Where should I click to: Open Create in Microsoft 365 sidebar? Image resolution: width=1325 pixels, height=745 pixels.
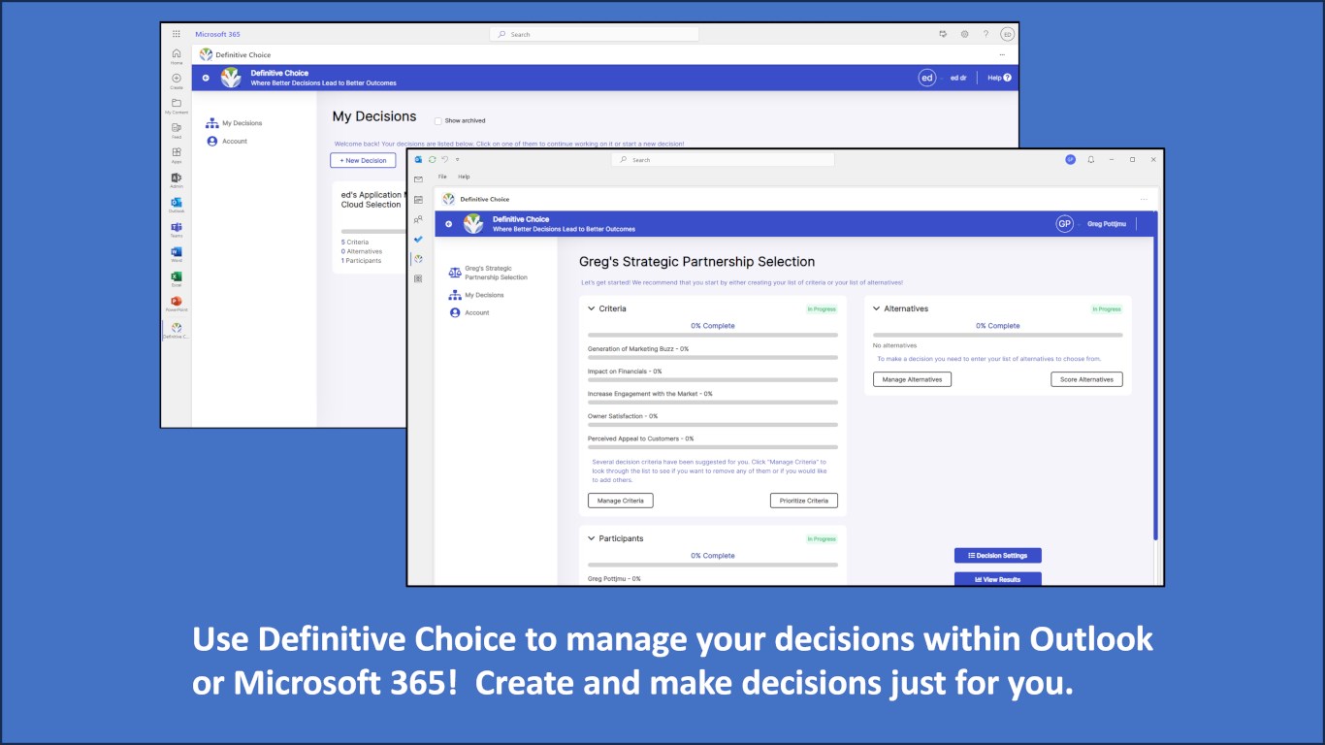click(x=176, y=81)
